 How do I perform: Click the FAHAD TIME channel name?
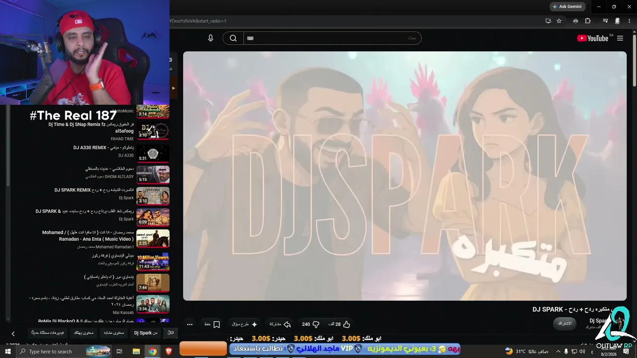pos(122,139)
